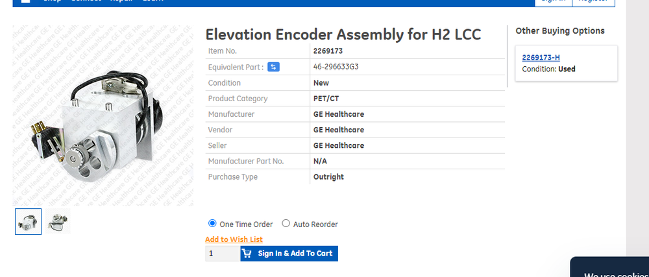Click Sign In in the top bar
The height and width of the screenshot is (277, 649).
[x=553, y=1]
